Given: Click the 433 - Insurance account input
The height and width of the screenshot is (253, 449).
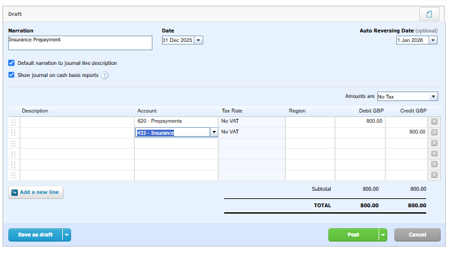Looking at the screenshot, I should tap(173, 132).
